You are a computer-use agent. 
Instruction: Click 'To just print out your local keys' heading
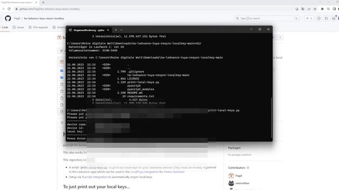(x=96, y=187)
